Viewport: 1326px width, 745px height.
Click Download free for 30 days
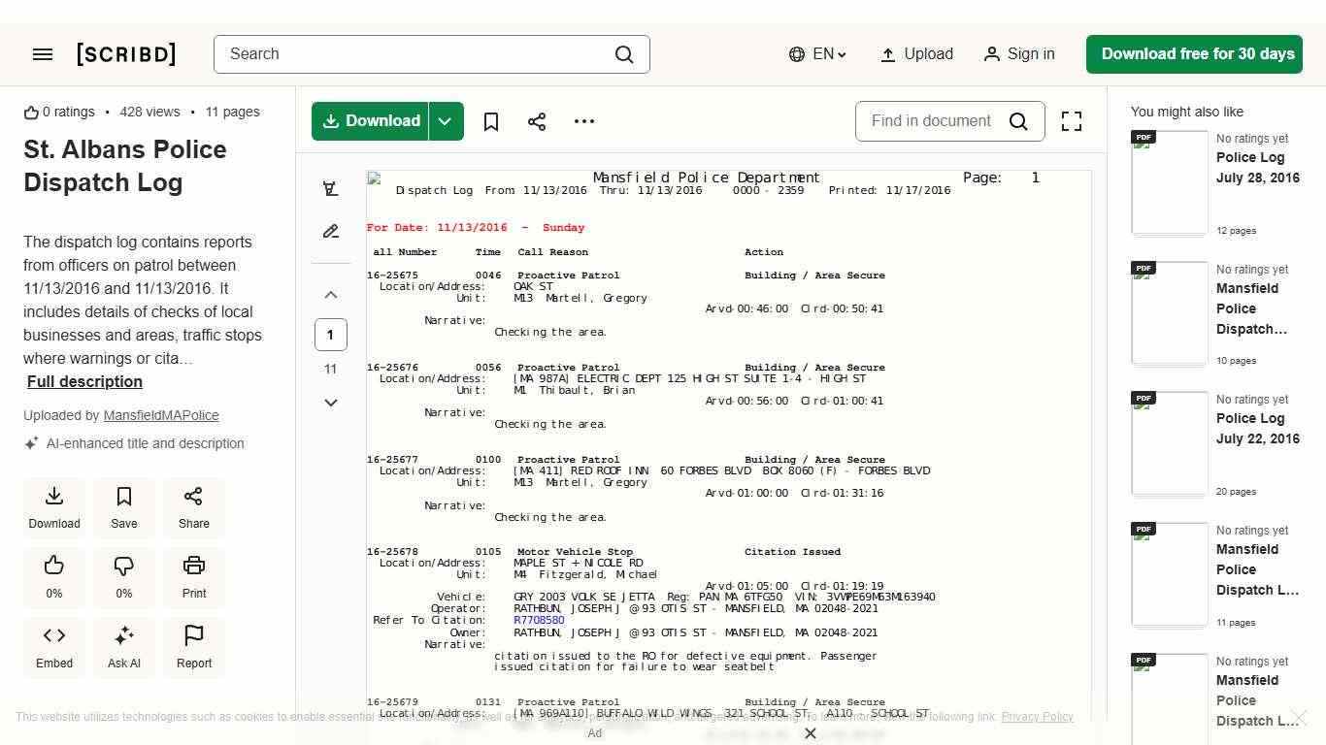pos(1194,54)
